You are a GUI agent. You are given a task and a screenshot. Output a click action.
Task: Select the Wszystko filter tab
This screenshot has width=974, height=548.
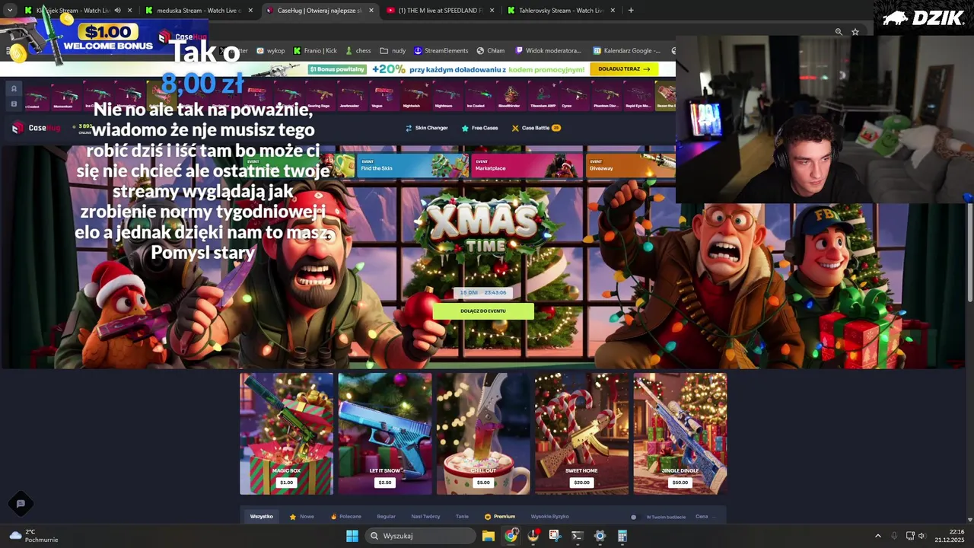tap(262, 517)
